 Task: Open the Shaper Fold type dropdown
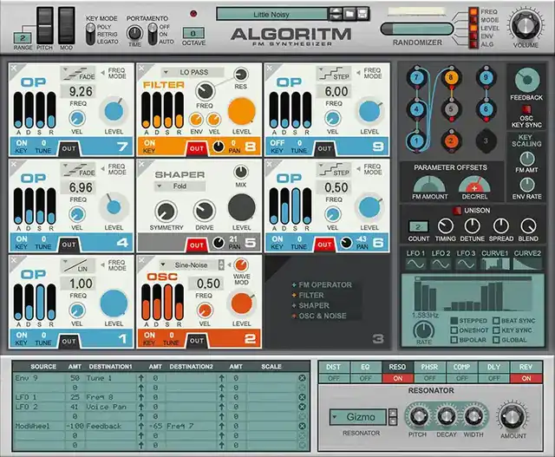click(x=180, y=186)
